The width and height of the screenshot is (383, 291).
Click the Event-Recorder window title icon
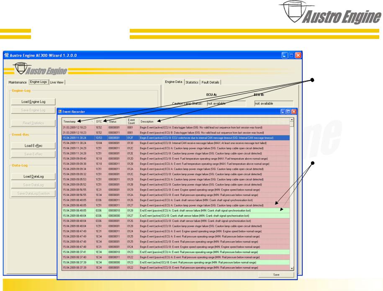[x=60, y=112]
